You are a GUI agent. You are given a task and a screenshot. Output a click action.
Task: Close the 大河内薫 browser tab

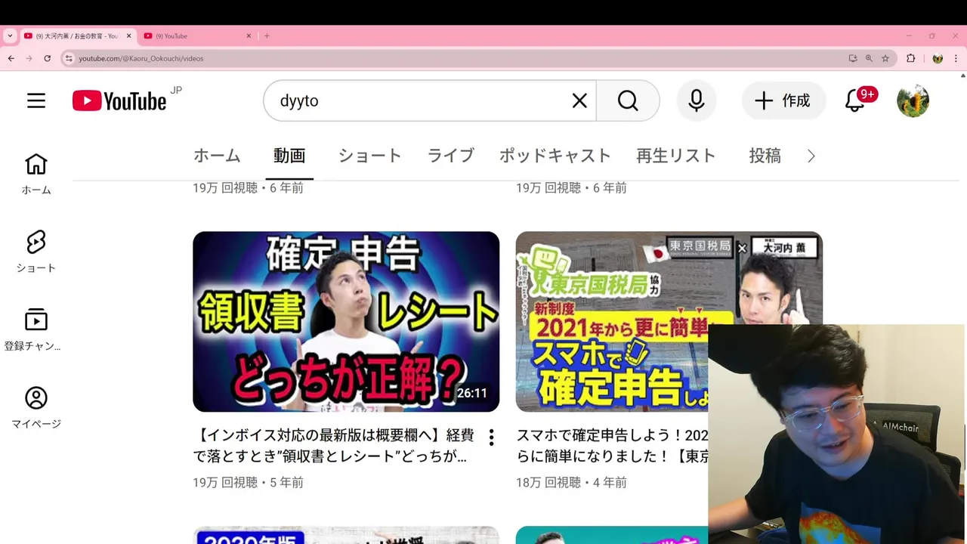[x=128, y=36]
